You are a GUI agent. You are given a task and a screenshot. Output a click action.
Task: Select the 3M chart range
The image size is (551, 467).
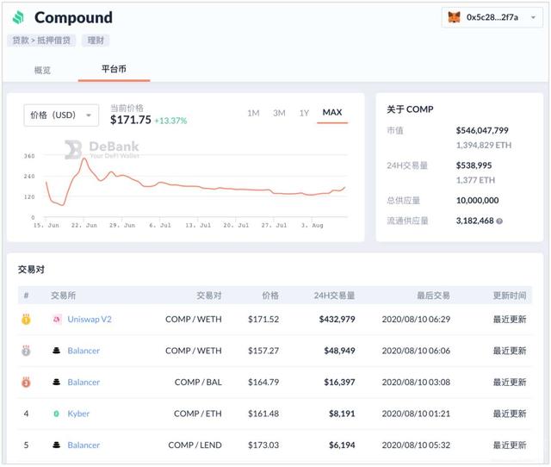coord(279,113)
